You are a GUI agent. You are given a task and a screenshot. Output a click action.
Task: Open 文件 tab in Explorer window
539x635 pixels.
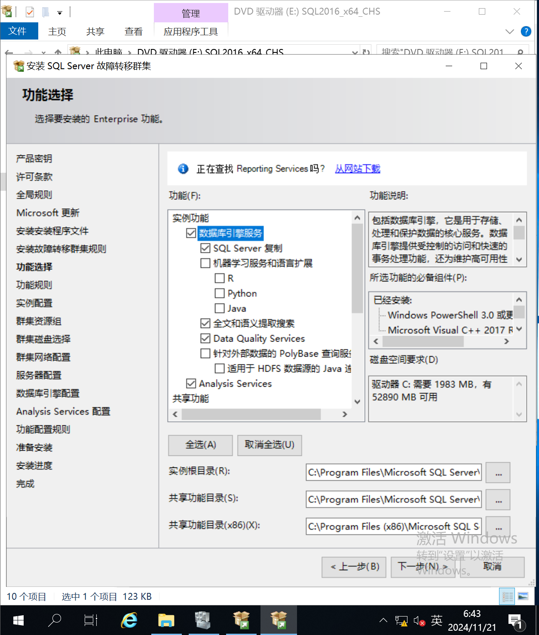click(19, 31)
